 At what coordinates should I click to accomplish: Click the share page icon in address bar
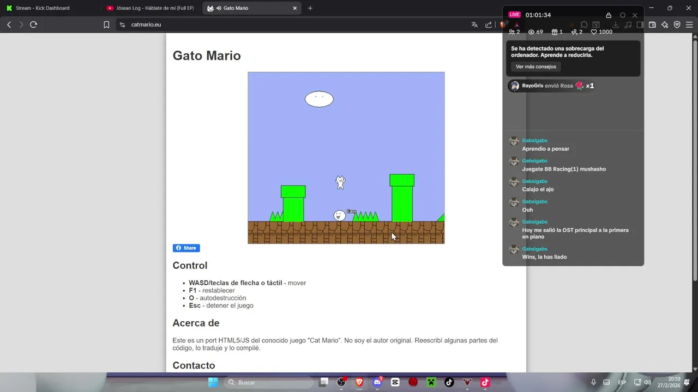(489, 24)
